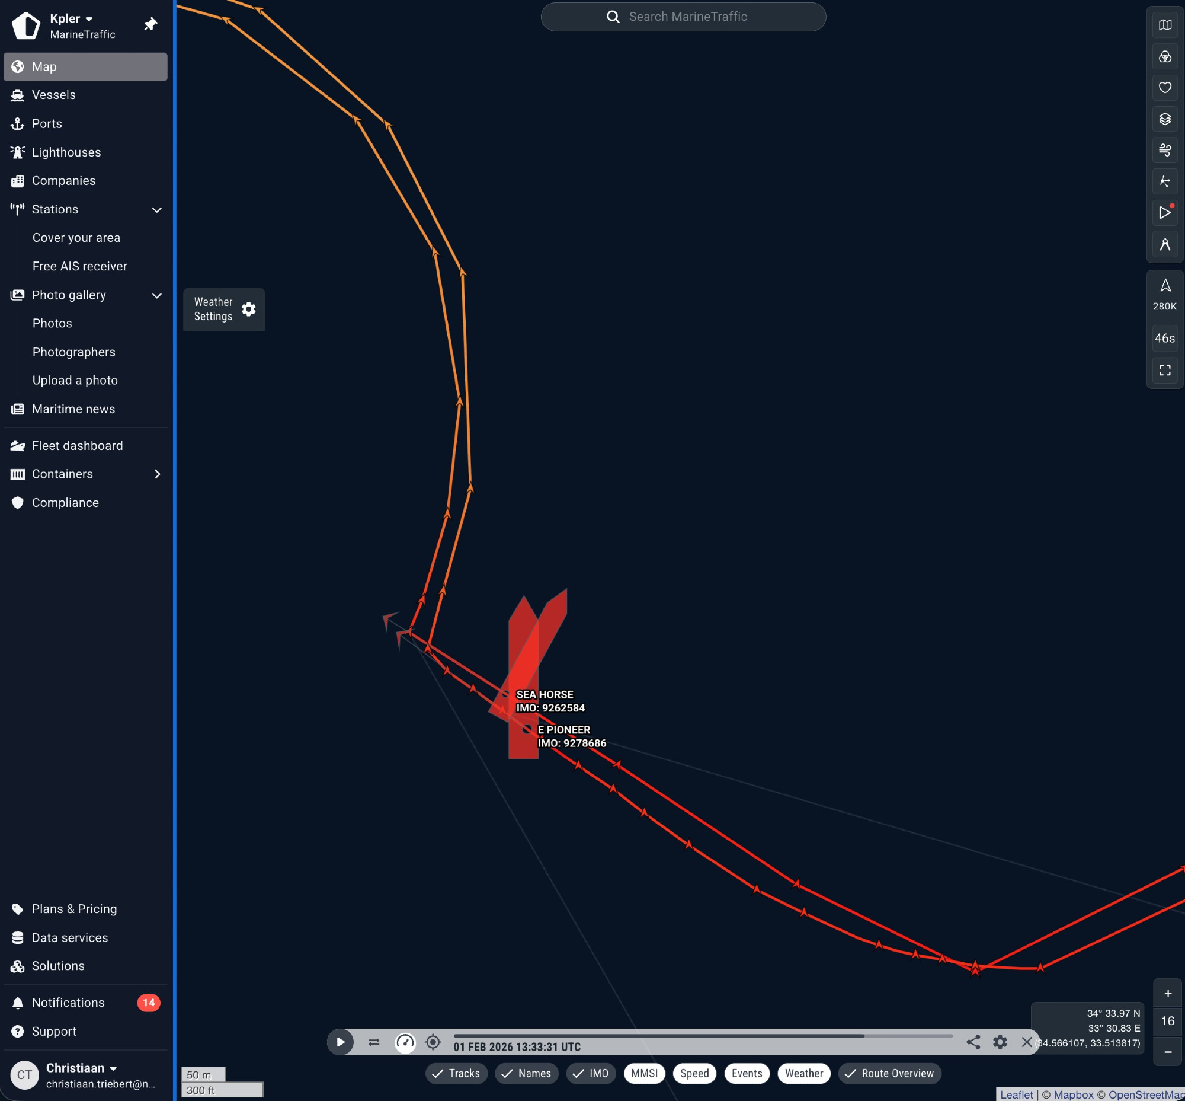Open Notifications with 14 badge

point(68,1002)
